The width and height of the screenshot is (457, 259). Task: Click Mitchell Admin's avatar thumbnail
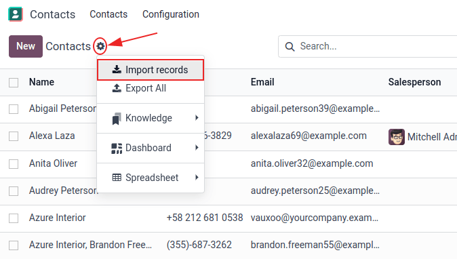click(397, 137)
